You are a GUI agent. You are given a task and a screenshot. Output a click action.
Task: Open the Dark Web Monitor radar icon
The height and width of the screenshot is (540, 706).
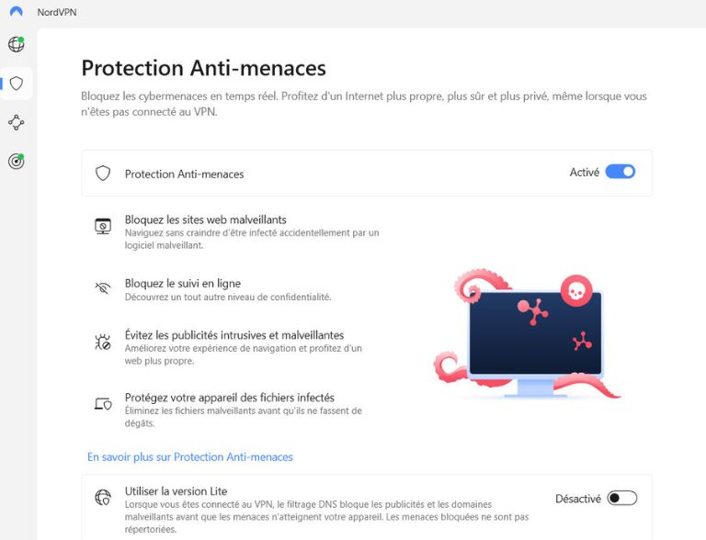pos(16,161)
